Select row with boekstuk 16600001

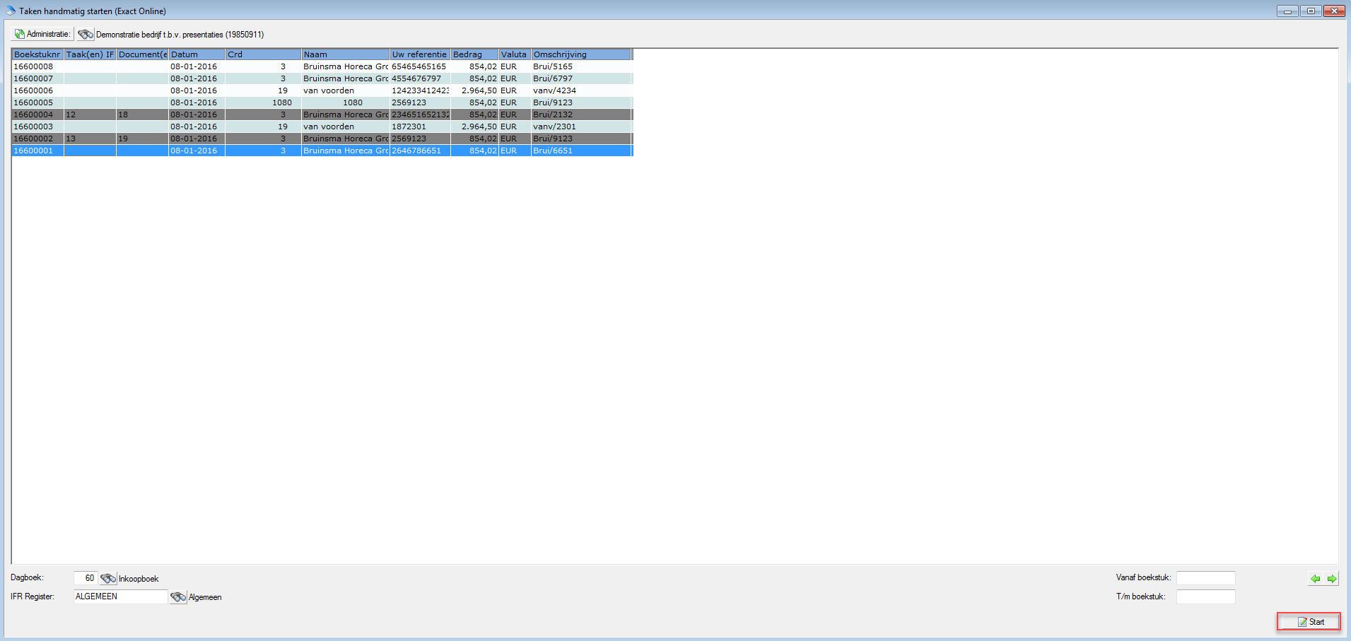(x=322, y=151)
